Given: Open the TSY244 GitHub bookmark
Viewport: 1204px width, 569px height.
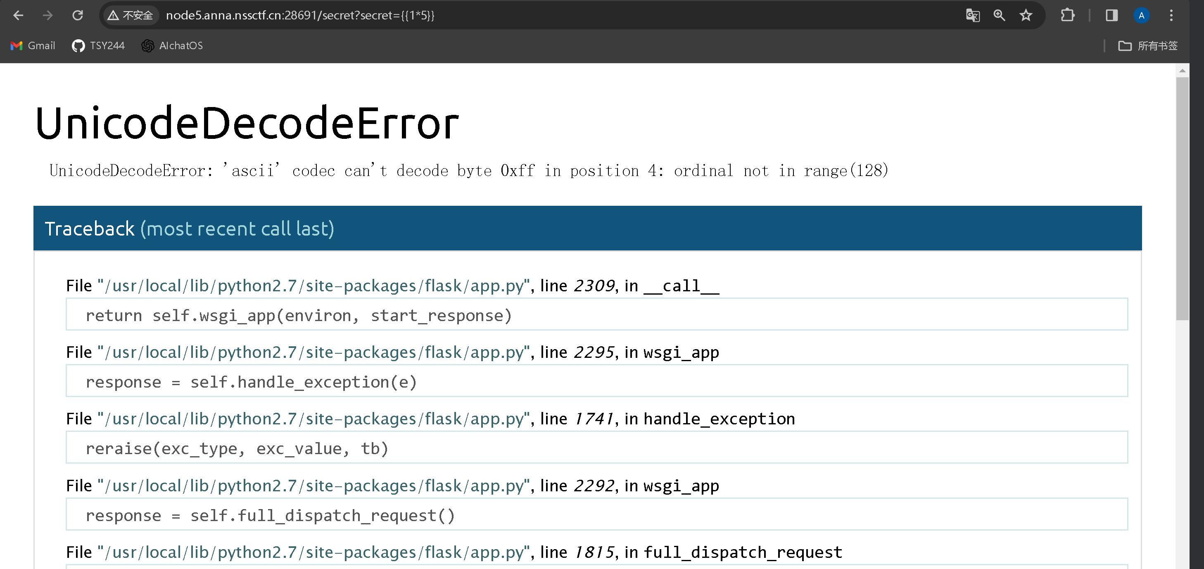Looking at the screenshot, I should coord(98,45).
